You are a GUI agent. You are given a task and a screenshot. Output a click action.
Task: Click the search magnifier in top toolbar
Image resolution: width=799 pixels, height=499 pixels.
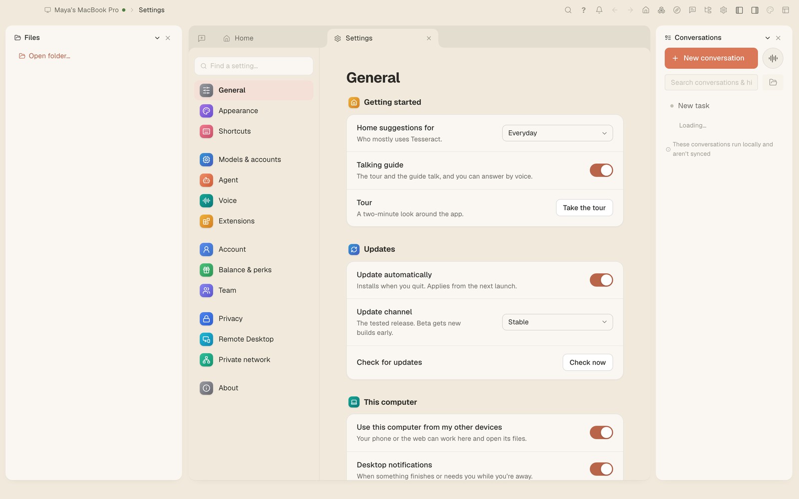coord(568,10)
